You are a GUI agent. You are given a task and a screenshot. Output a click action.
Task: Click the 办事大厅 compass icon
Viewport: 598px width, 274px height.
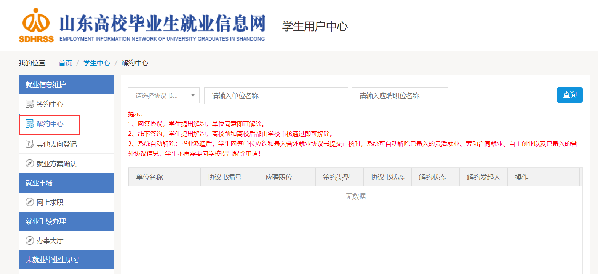click(x=29, y=241)
